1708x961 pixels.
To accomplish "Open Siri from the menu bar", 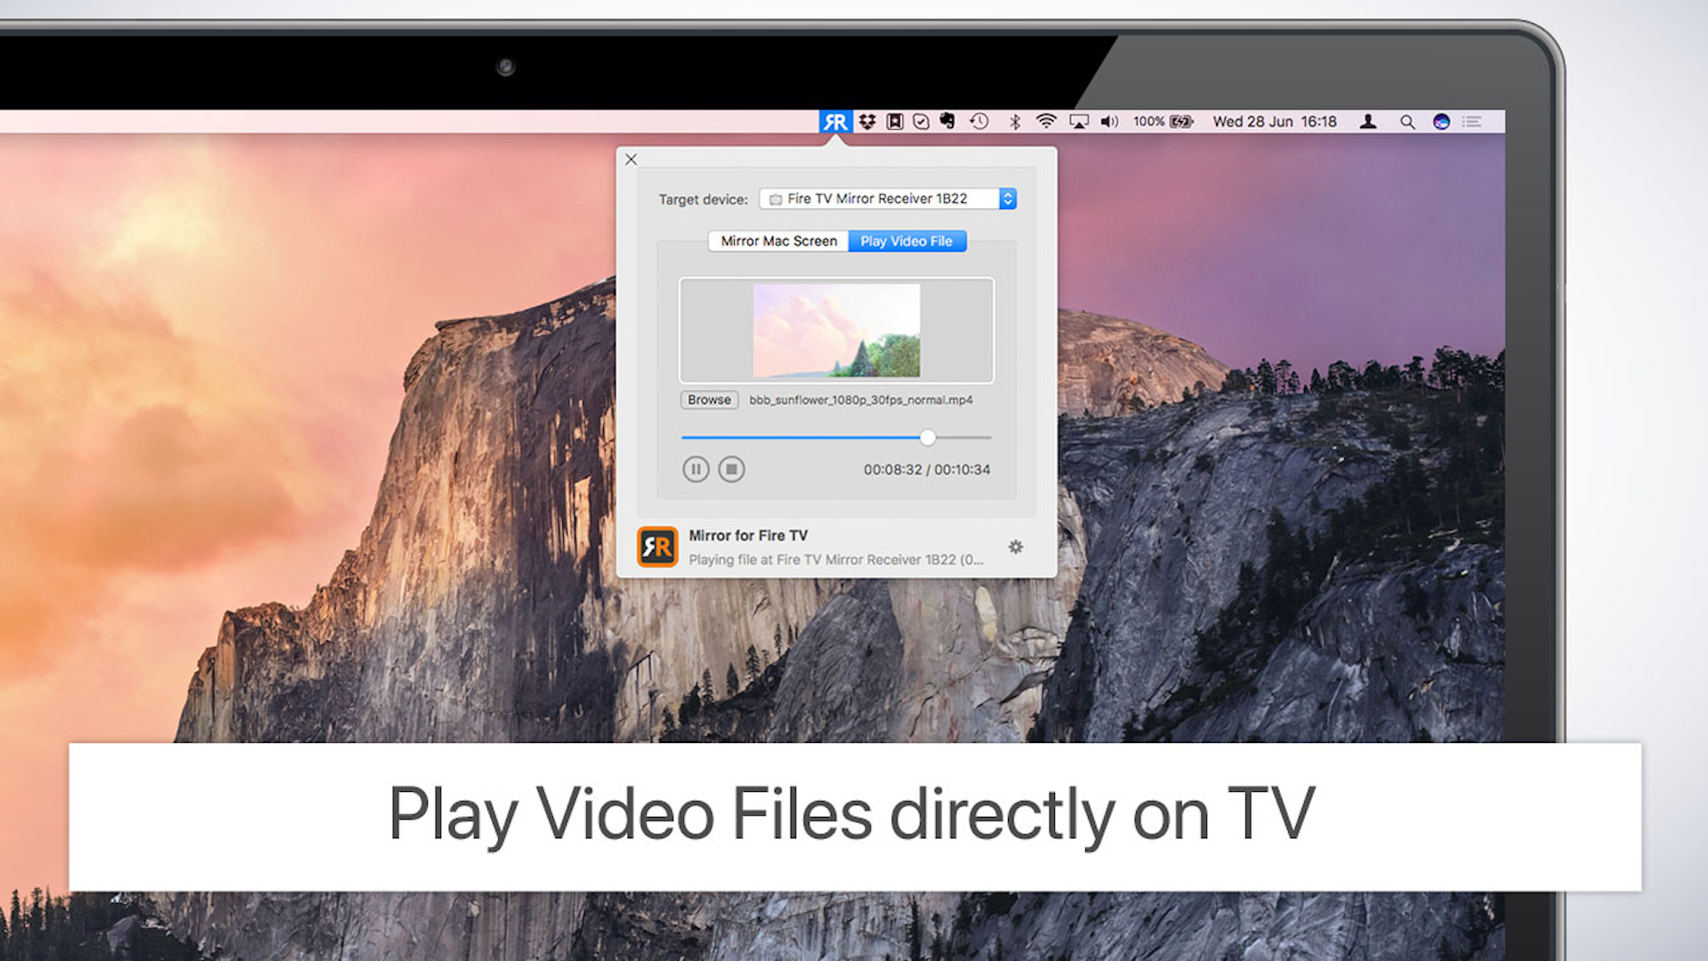I will click(x=1439, y=122).
